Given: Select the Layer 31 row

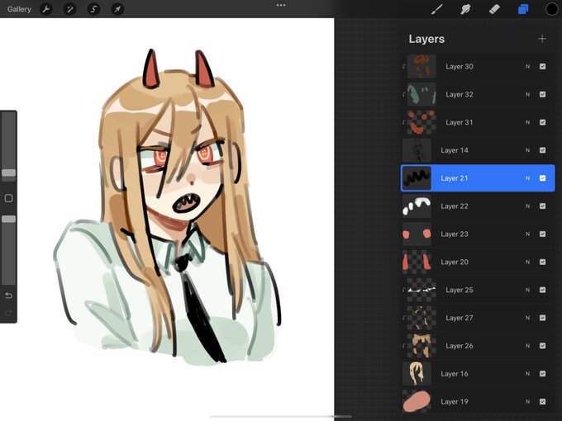Looking at the screenshot, I should click(x=478, y=122).
